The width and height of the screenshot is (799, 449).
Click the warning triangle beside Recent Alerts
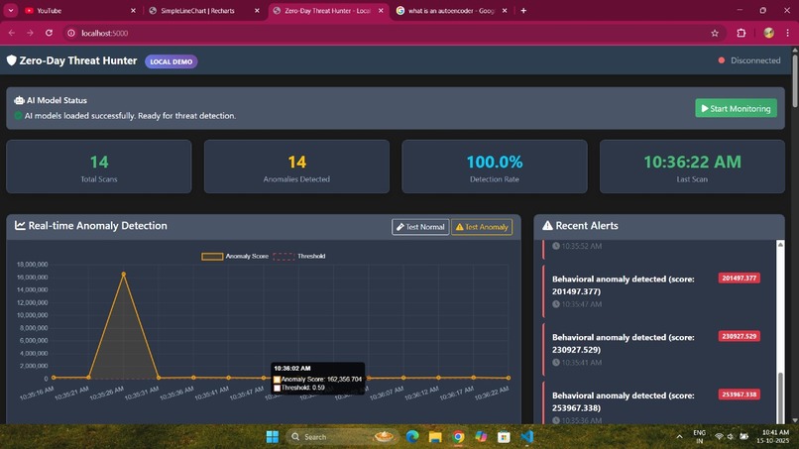coord(547,225)
